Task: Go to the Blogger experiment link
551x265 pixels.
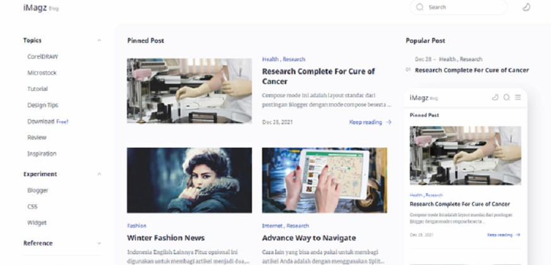Action: tap(38, 191)
